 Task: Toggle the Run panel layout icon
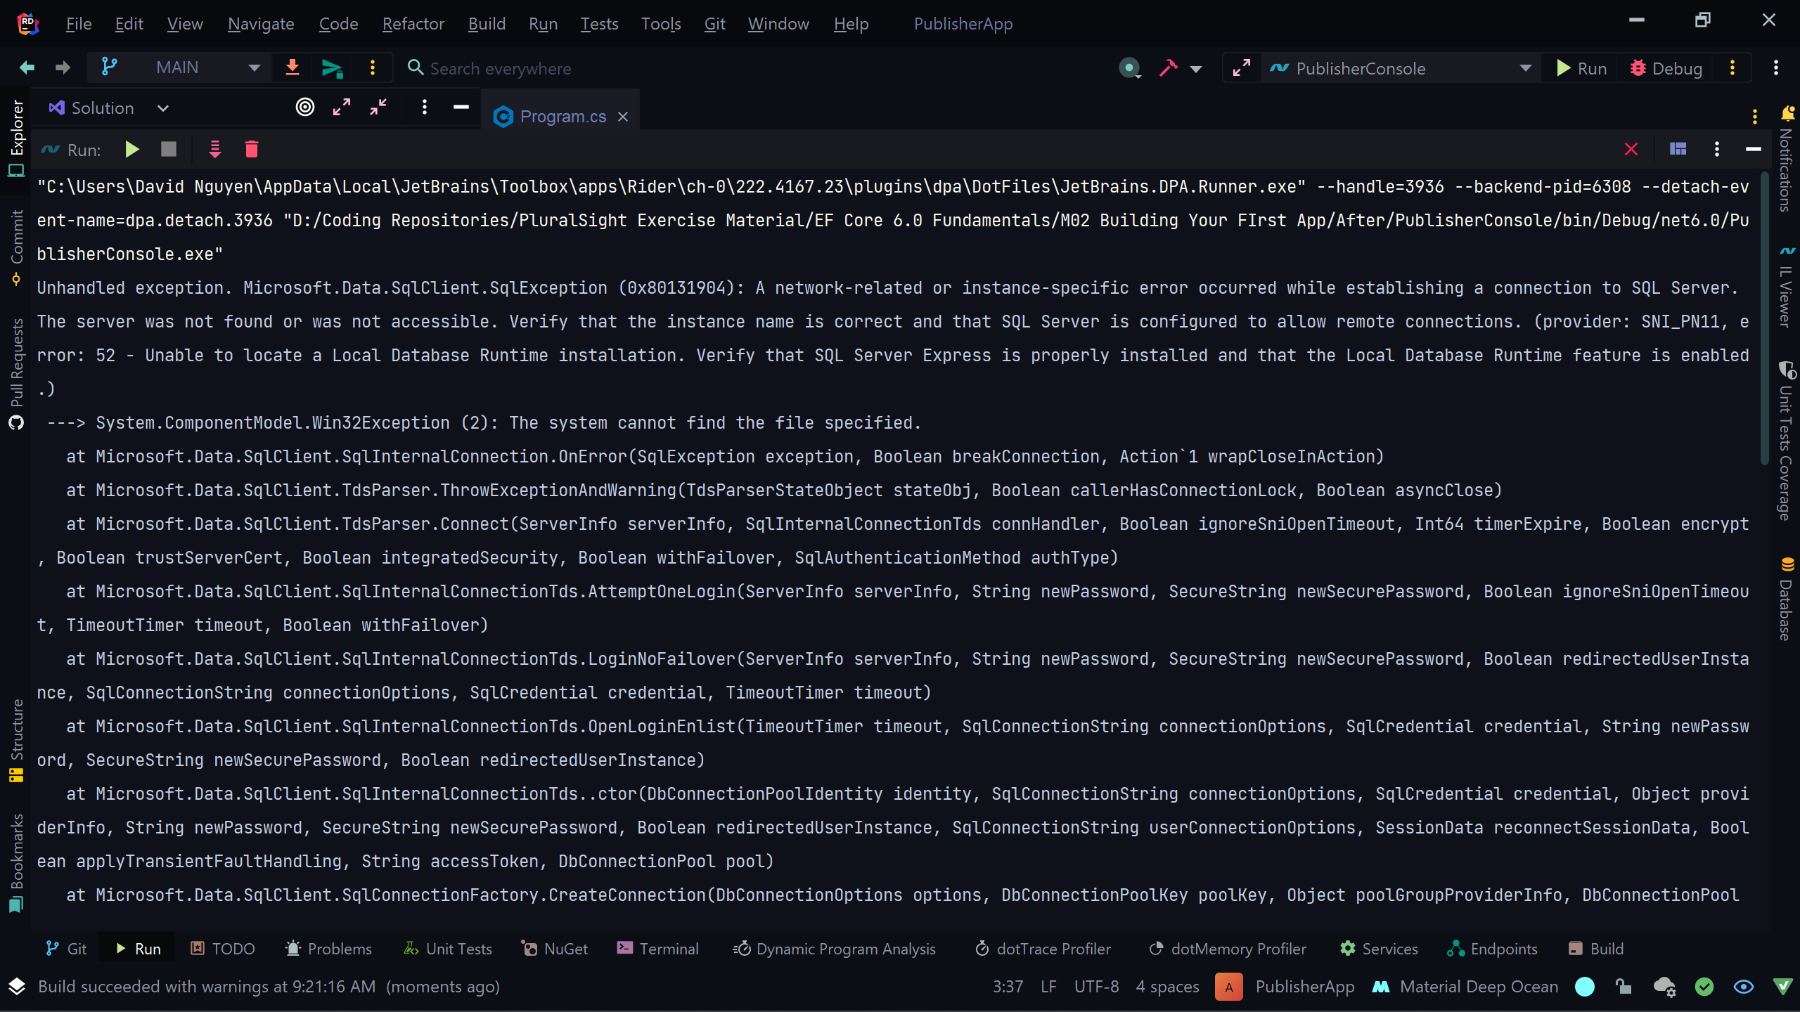1678,149
